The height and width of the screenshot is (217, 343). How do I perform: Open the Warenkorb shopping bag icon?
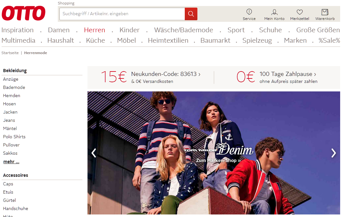pos(325,15)
